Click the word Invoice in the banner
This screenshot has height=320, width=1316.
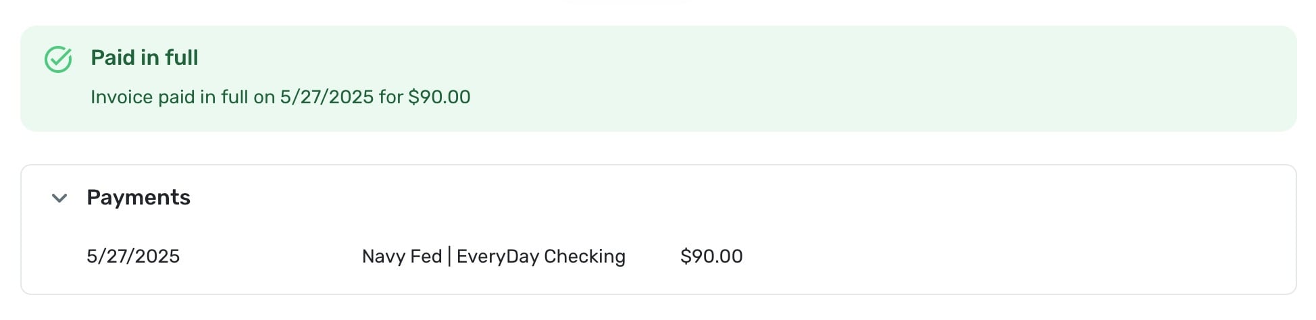pos(122,97)
